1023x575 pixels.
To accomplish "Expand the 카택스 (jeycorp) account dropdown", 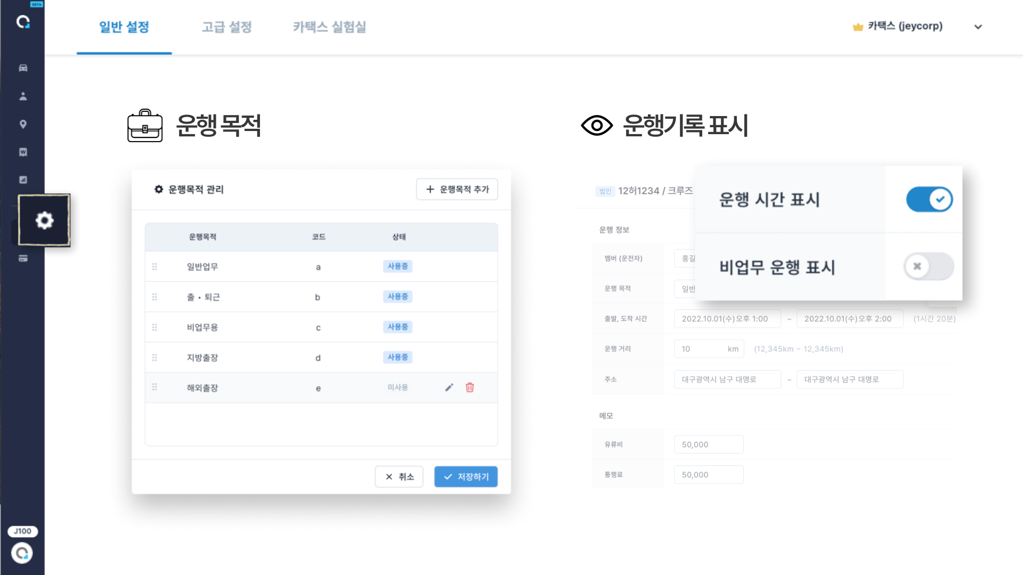I will 978,27.
